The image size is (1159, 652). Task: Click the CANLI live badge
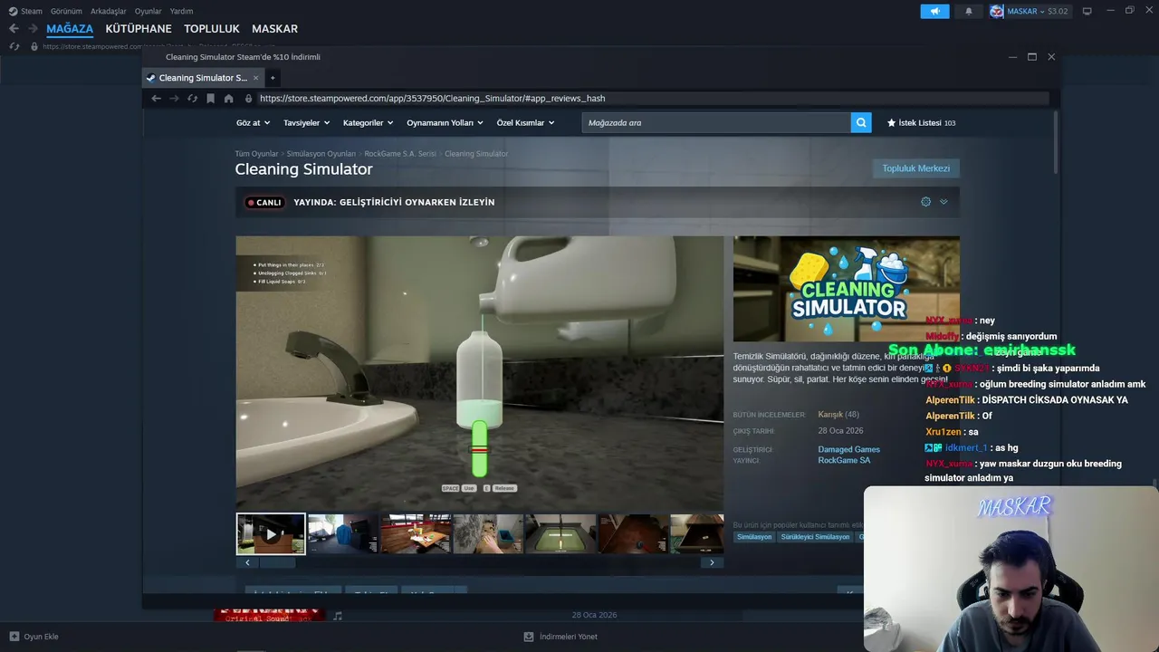[x=264, y=202]
